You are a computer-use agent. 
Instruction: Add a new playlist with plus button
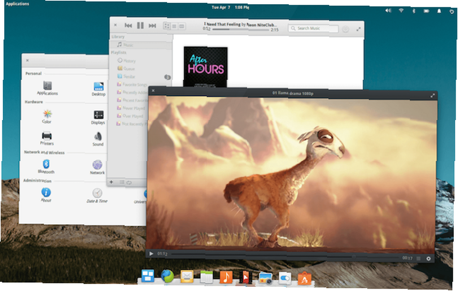pos(111,182)
